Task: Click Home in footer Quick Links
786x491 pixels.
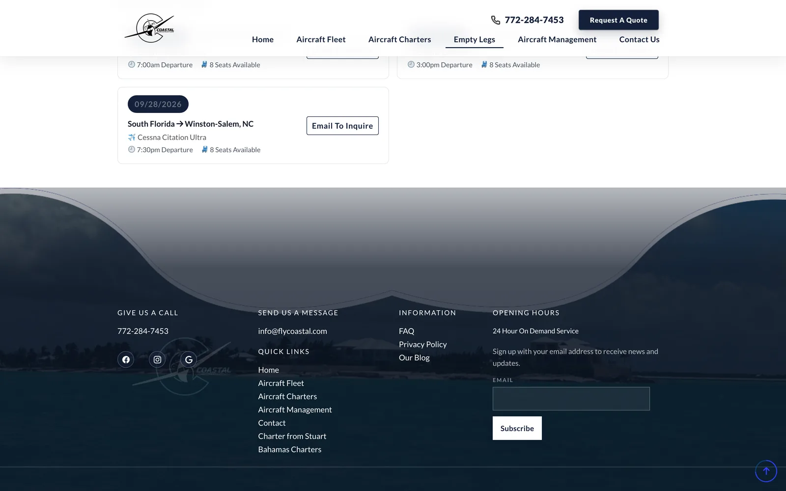Action: tap(268, 370)
